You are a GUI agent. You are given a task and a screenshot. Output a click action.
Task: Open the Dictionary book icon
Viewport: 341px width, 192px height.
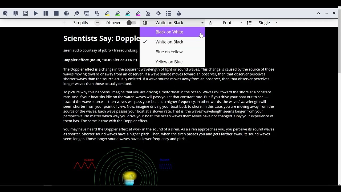[x=15, y=13]
